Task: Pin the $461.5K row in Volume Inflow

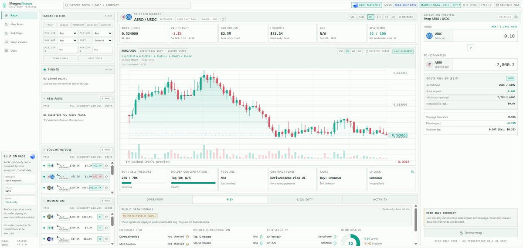Action: (x=106, y=188)
